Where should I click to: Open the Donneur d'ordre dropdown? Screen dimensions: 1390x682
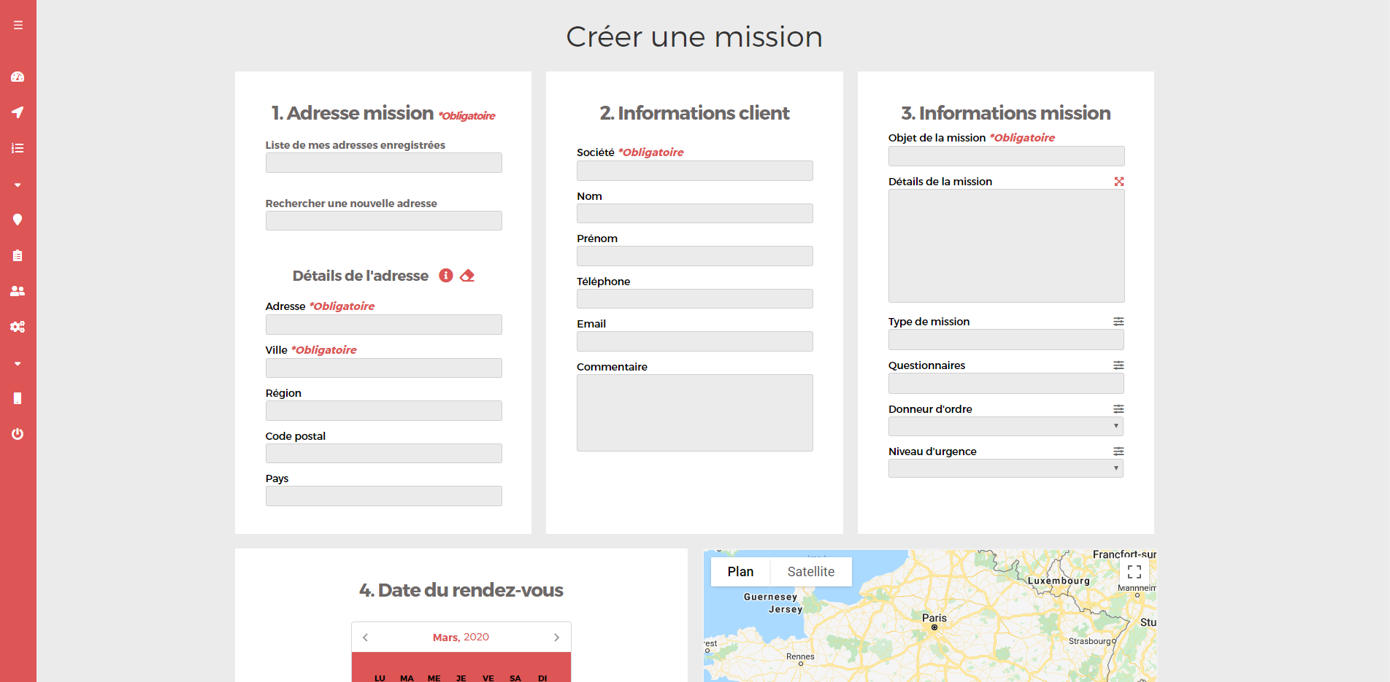tap(1005, 427)
